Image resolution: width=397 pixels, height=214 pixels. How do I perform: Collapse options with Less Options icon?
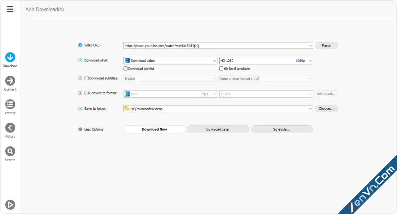point(80,129)
